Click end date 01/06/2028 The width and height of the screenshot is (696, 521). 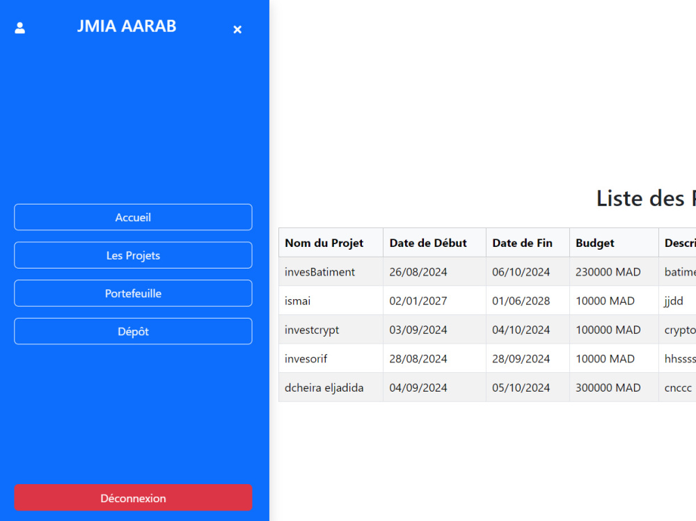point(521,301)
